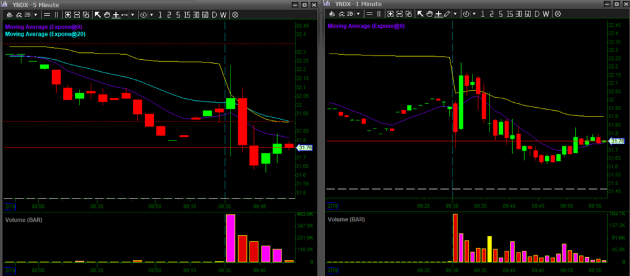This screenshot has width=630, height=276.
Task: Click the clock time icon in 1 Minute toolbar
Action: (x=465, y=14)
